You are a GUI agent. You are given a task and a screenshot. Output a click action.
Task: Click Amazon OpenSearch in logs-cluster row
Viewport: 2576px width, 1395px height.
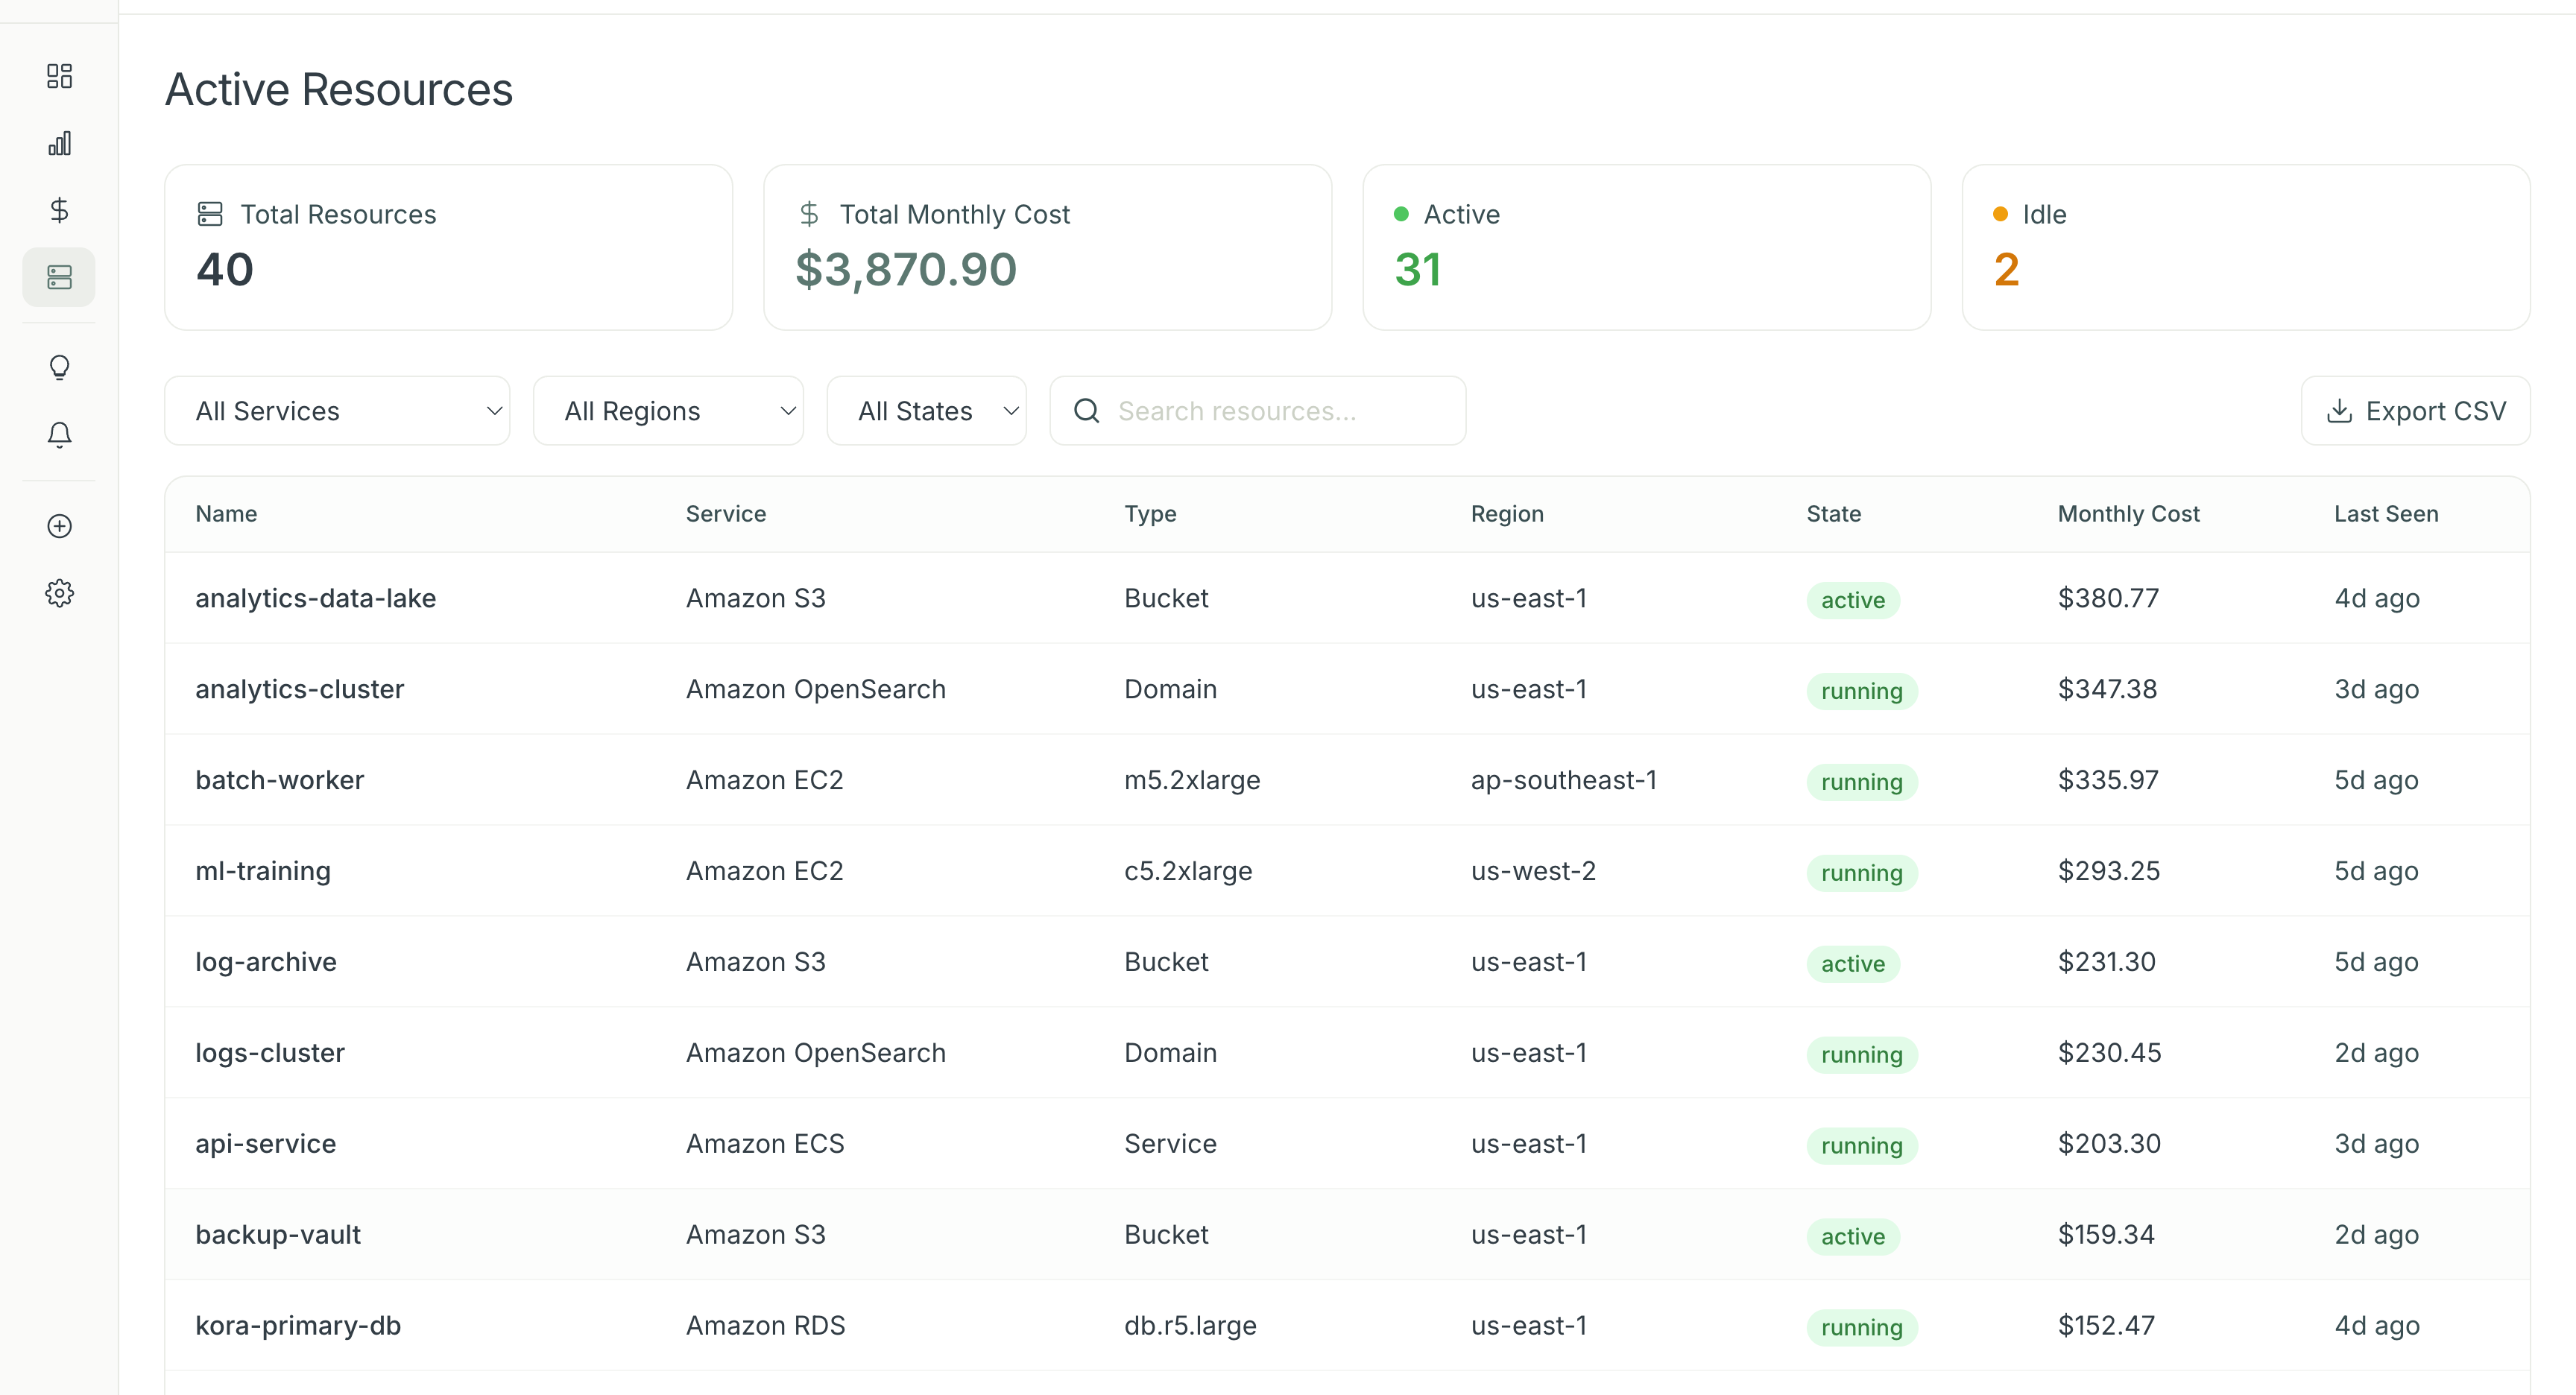[x=815, y=1053]
